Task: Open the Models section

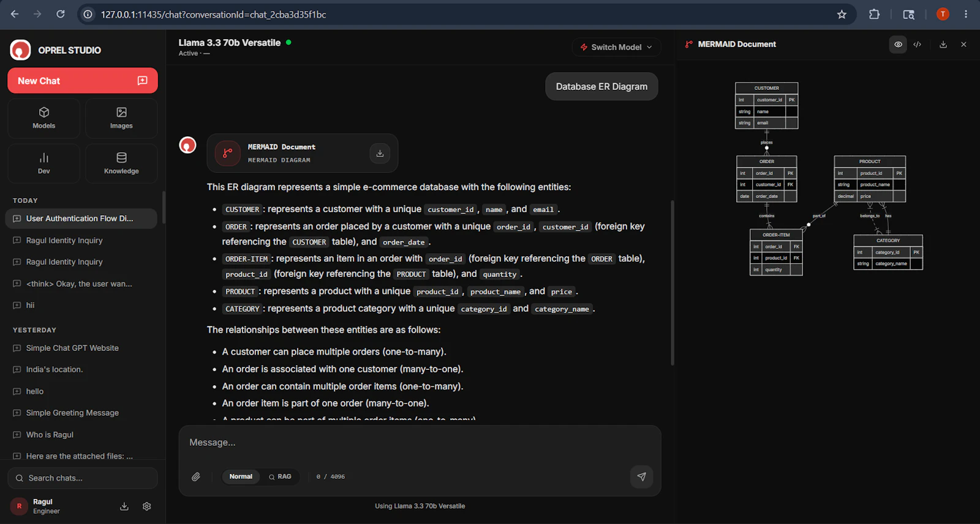Action: click(43, 118)
